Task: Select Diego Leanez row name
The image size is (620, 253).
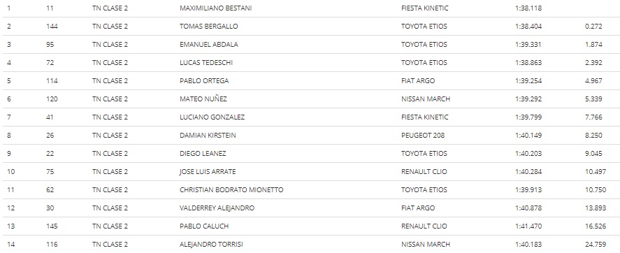Action: pyautogui.click(x=203, y=153)
